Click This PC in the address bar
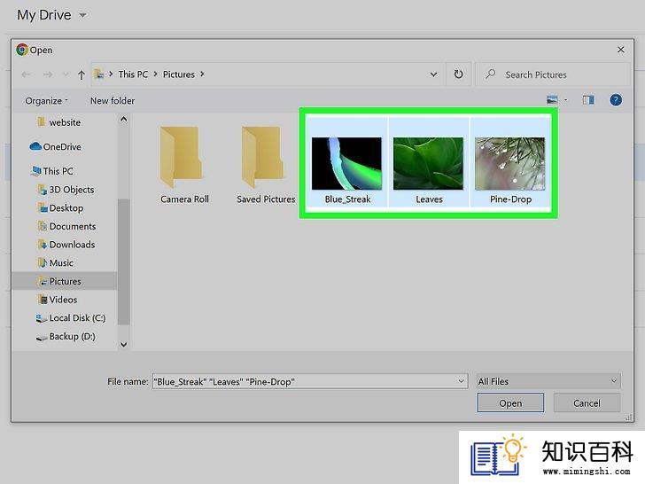 click(133, 74)
